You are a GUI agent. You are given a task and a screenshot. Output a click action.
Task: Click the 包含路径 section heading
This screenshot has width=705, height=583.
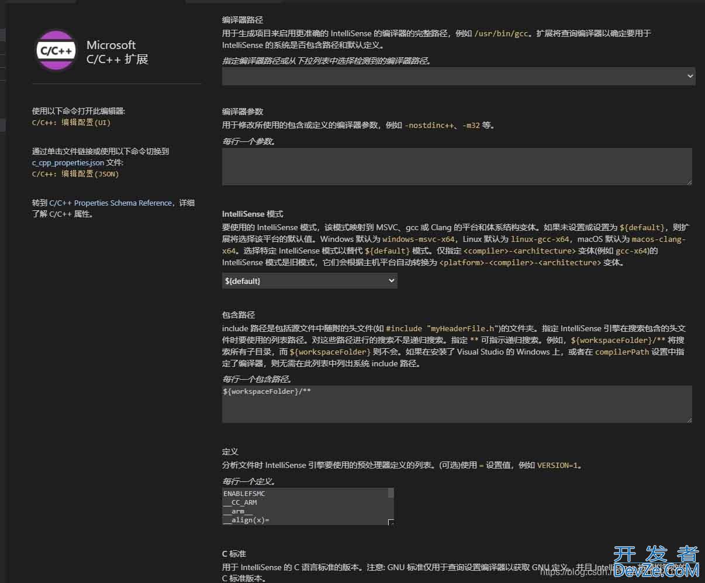click(239, 315)
